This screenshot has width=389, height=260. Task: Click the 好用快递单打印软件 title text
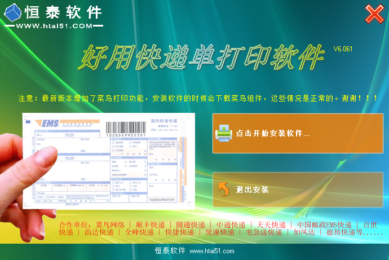point(201,58)
